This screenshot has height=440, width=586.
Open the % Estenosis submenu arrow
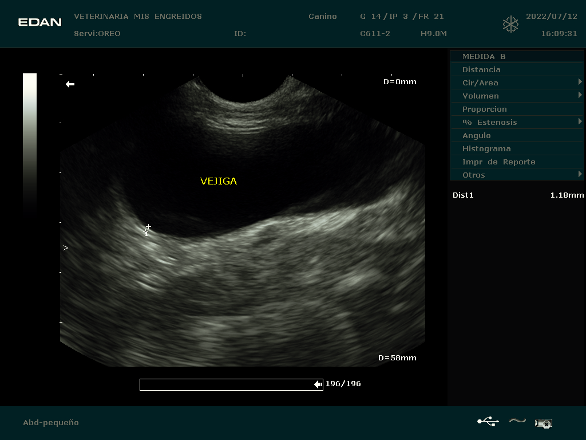pyautogui.click(x=580, y=121)
